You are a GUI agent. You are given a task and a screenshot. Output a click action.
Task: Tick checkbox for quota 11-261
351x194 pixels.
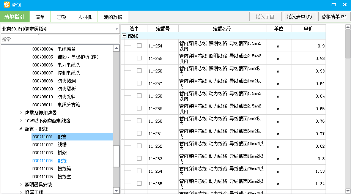(139, 133)
